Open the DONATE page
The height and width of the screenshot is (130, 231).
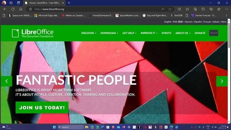click(200, 33)
